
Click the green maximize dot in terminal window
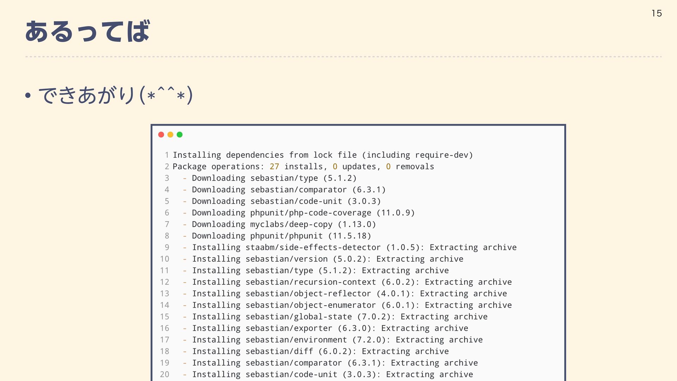179,135
